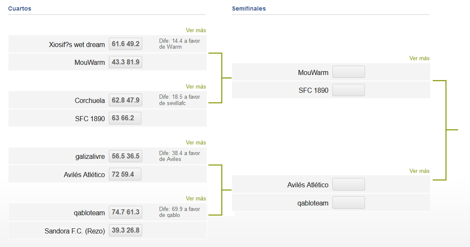Screen dimensions: 470x247
Task: Click Avilés Atlético's 72 59.4 score box
Action: (125, 174)
